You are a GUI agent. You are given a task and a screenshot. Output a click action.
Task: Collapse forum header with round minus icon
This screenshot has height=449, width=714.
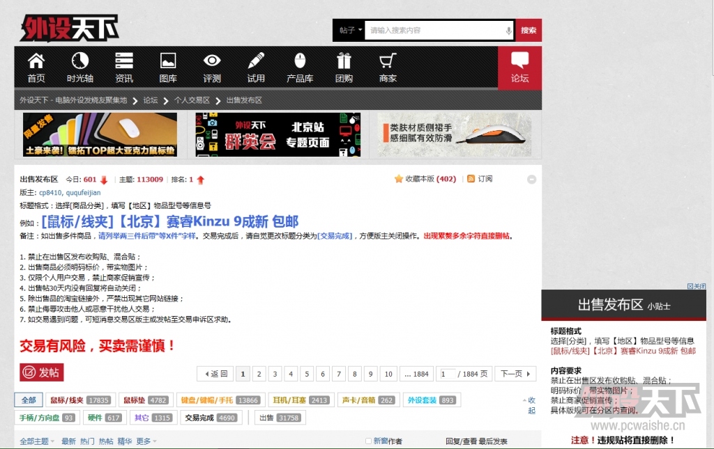[x=531, y=180]
